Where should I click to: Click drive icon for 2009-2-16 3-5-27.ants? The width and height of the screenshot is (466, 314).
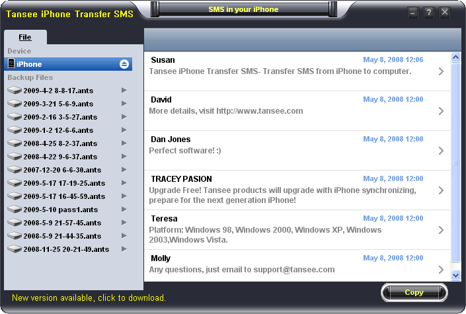(x=15, y=116)
